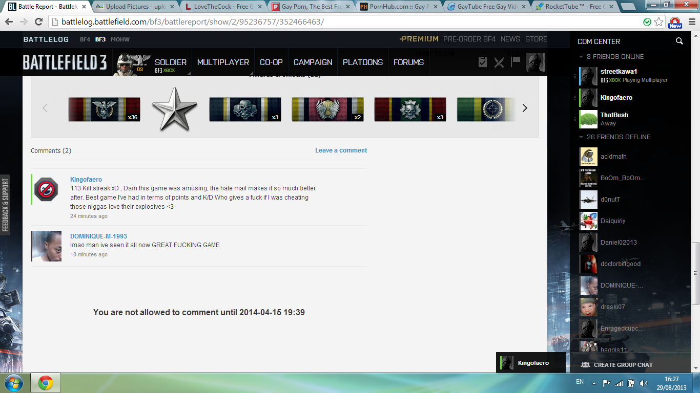Click the PRE-ORDER BF4 link
This screenshot has width=700, height=393.
(469, 39)
